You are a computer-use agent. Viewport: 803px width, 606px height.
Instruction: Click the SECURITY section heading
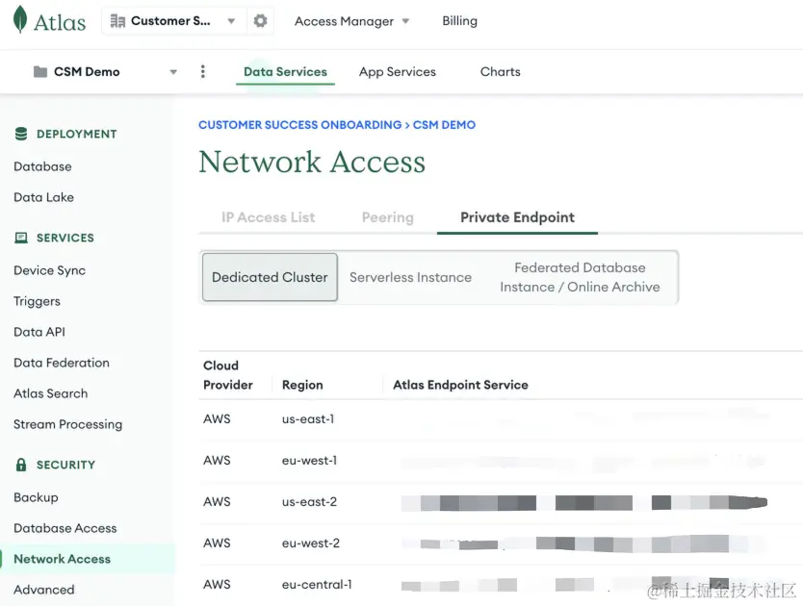[65, 465]
